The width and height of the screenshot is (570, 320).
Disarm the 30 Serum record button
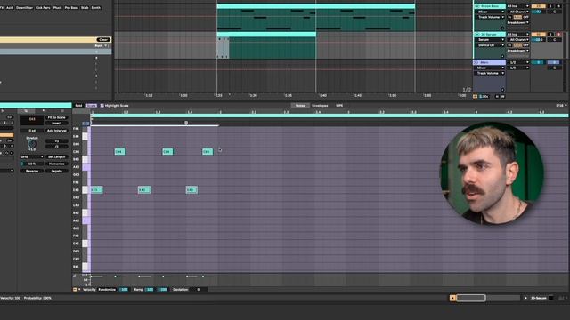coord(558,34)
